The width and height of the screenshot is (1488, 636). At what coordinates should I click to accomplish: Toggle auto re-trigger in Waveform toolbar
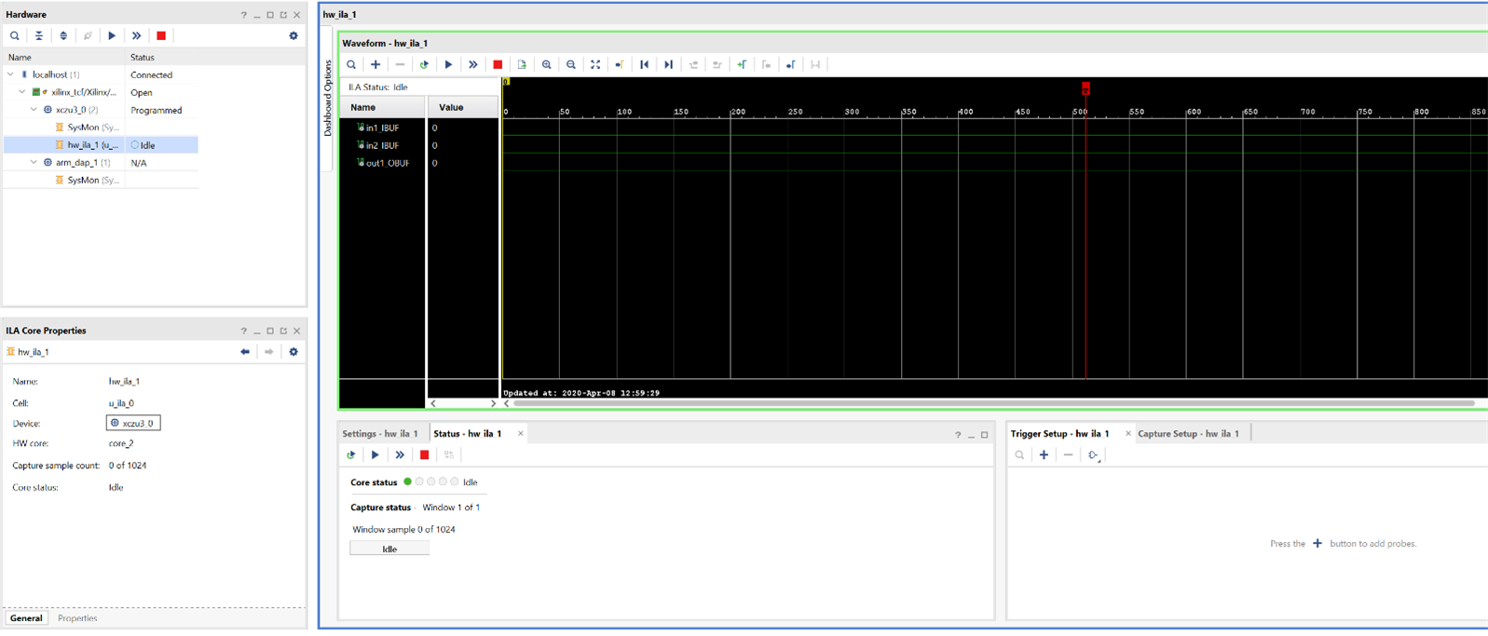(424, 65)
